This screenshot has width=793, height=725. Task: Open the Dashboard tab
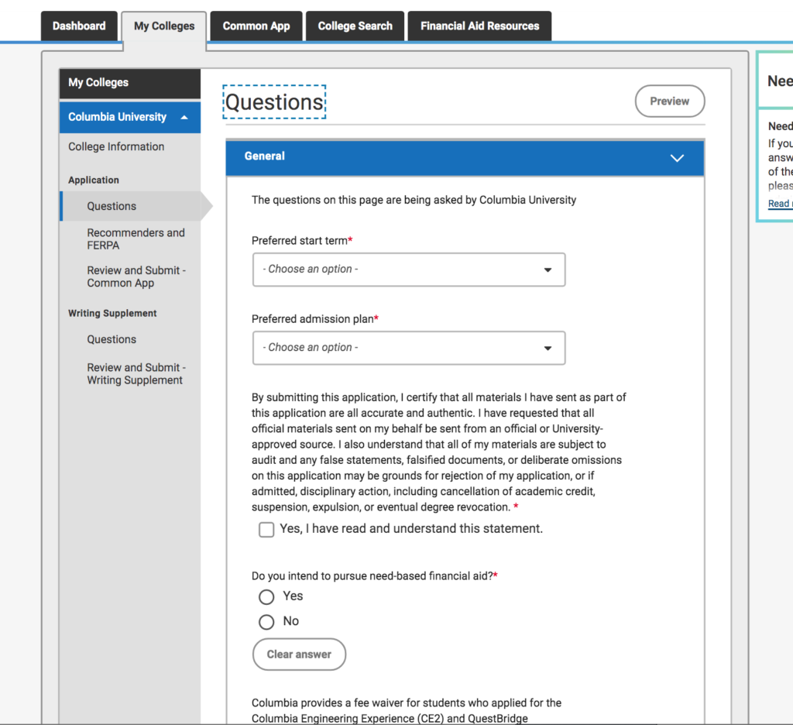79,26
